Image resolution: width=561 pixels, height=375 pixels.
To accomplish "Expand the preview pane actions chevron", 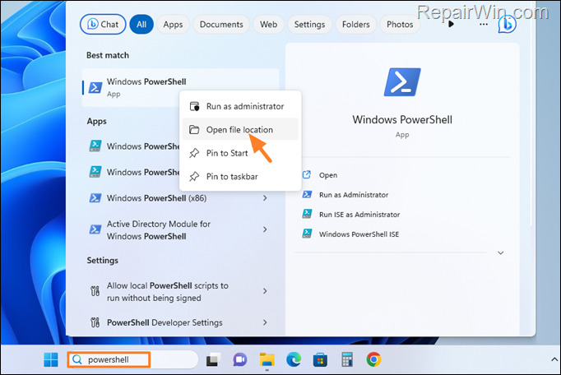I will [x=500, y=252].
